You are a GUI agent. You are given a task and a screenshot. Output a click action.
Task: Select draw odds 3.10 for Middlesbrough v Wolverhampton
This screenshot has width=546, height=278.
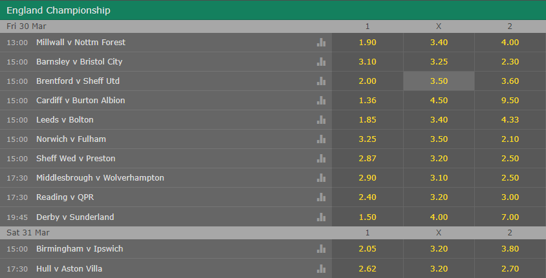coord(439,177)
